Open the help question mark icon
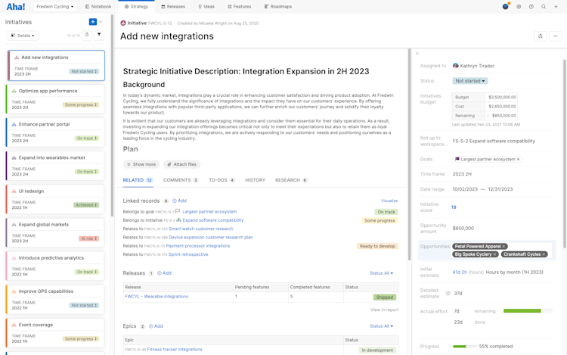567x355 pixels. tap(531, 7)
